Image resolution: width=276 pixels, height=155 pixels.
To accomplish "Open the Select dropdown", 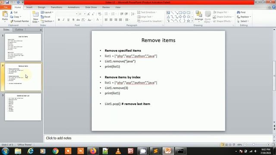I will [243, 21].
